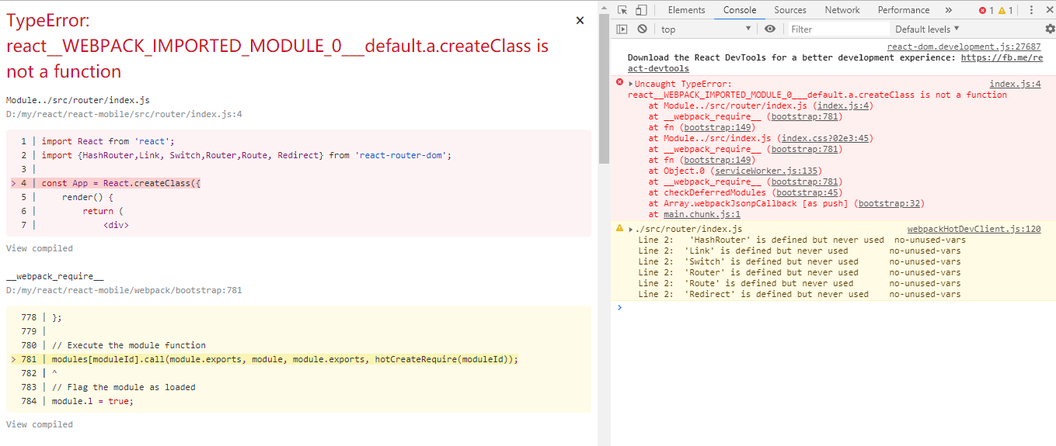Open bootstrap:32 link at webpackJsonpCallback

(889, 203)
